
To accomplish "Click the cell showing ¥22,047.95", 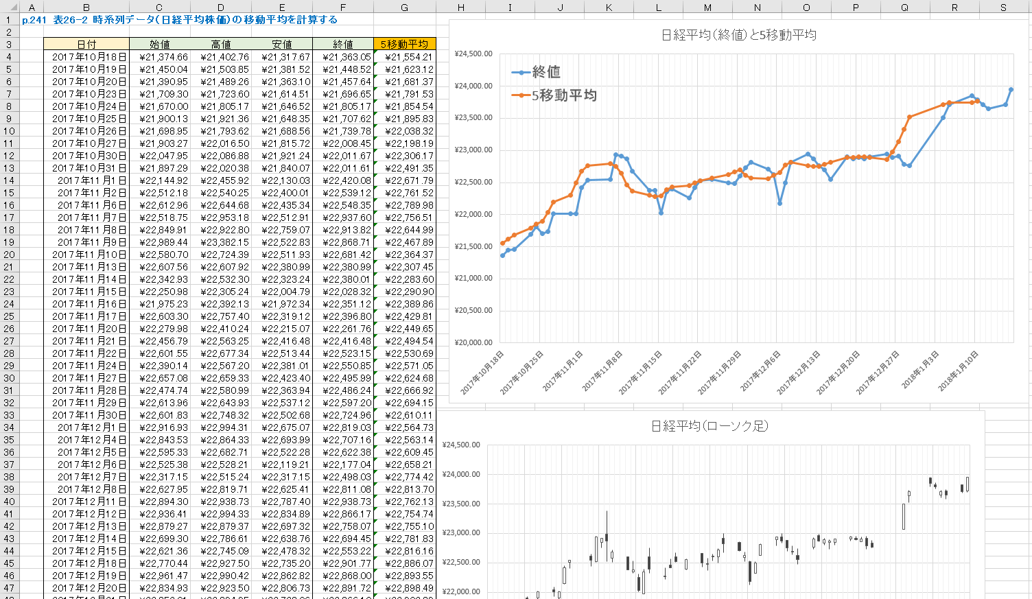I will pyautogui.click(x=159, y=156).
